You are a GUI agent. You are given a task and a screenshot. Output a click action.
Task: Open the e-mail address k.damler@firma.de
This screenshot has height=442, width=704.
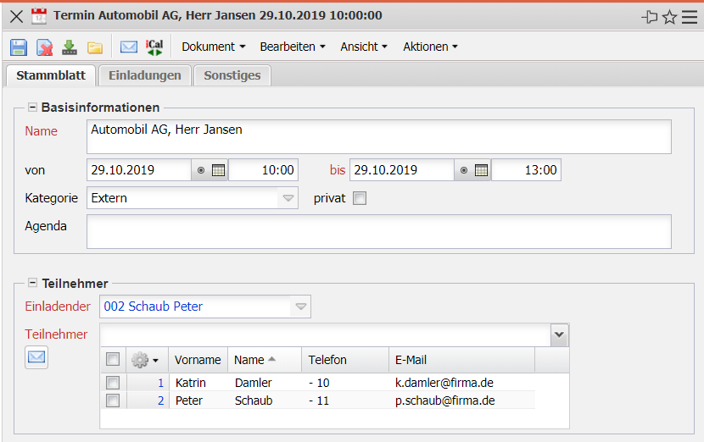tap(444, 384)
